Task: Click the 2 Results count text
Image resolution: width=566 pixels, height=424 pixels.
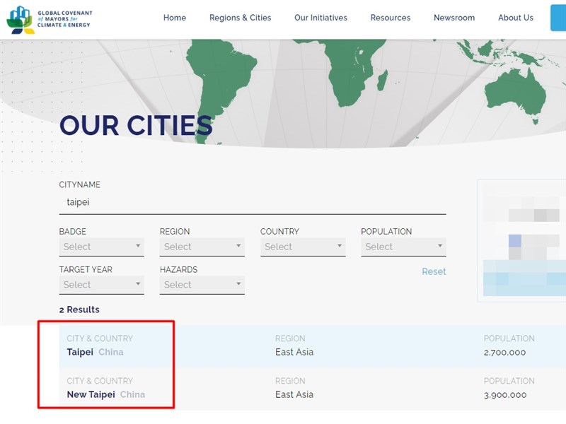Action: (x=79, y=310)
